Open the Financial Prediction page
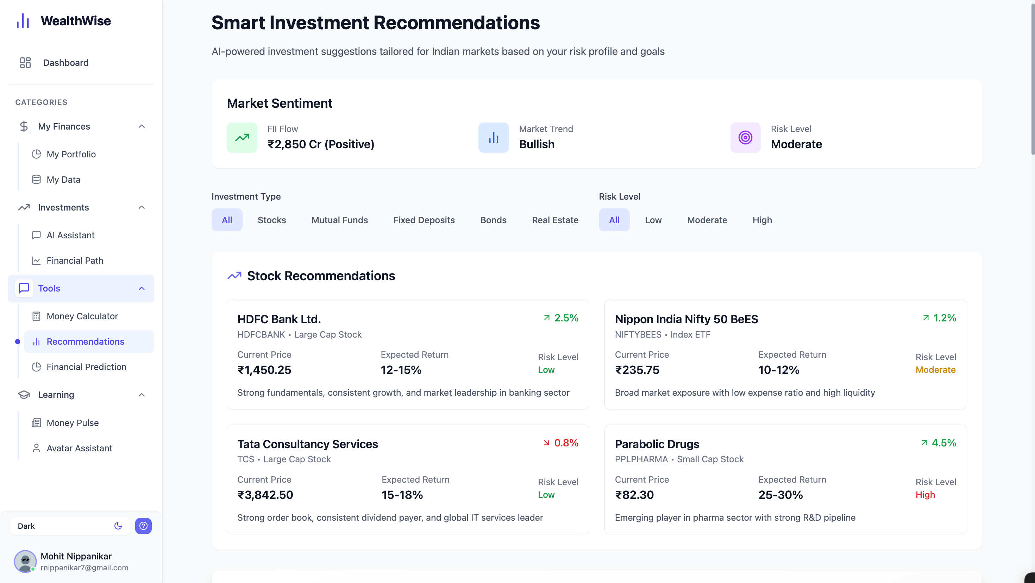The image size is (1035, 583). 86,367
